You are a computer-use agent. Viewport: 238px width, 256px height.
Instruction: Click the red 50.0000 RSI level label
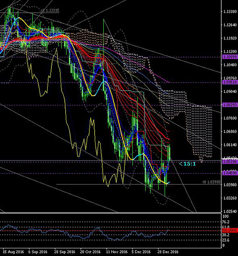pyautogui.click(x=230, y=230)
